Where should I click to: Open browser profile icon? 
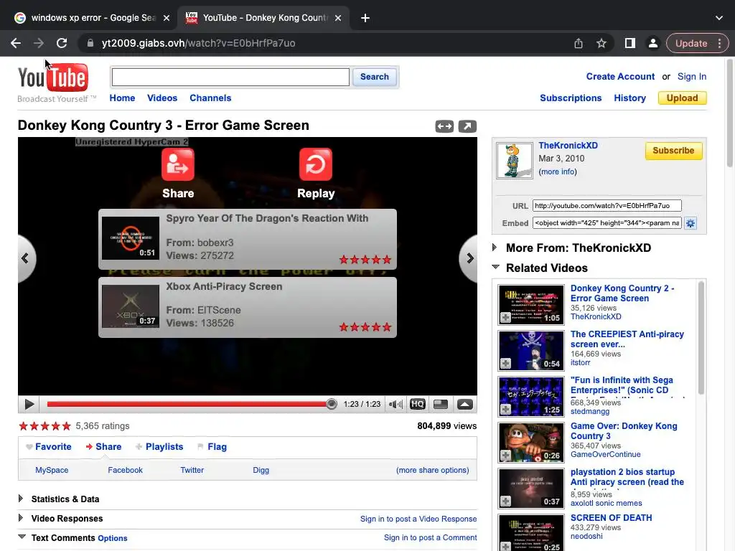(x=652, y=43)
